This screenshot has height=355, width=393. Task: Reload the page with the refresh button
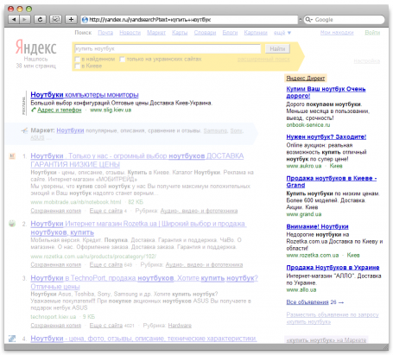pos(40,19)
